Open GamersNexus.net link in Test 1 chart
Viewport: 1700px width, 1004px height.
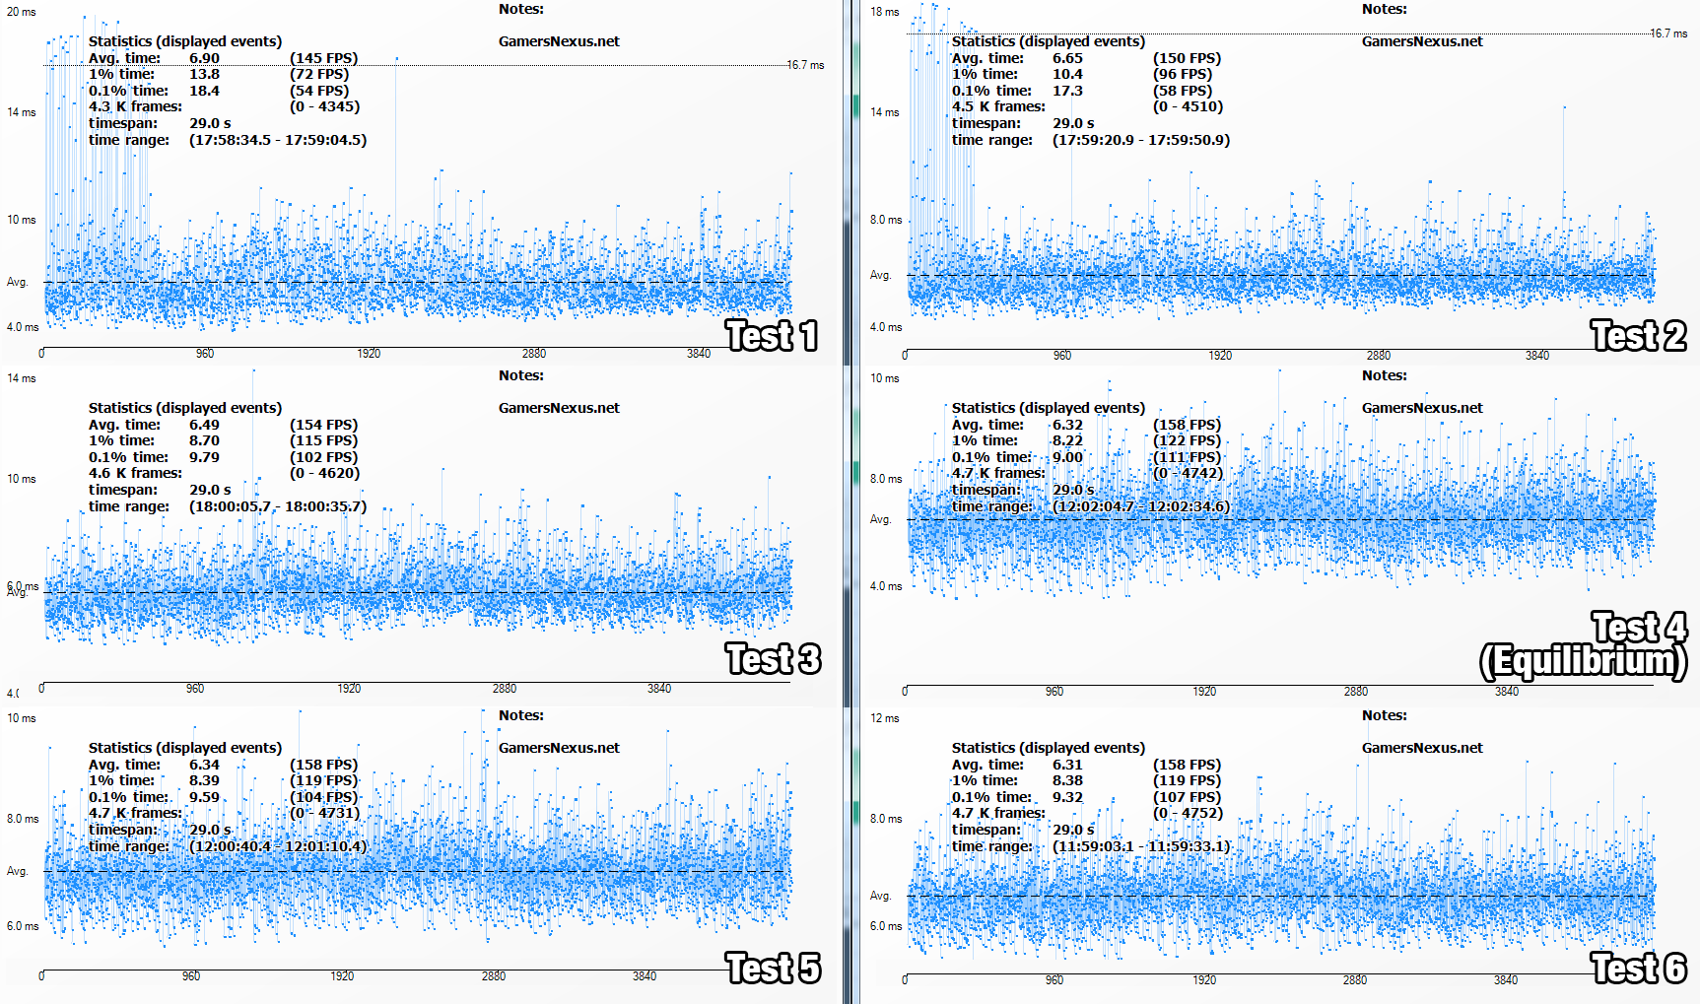click(x=559, y=41)
